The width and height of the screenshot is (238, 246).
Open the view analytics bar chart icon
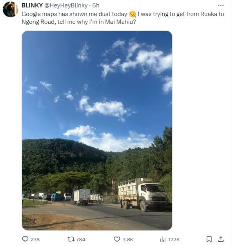click(163, 239)
